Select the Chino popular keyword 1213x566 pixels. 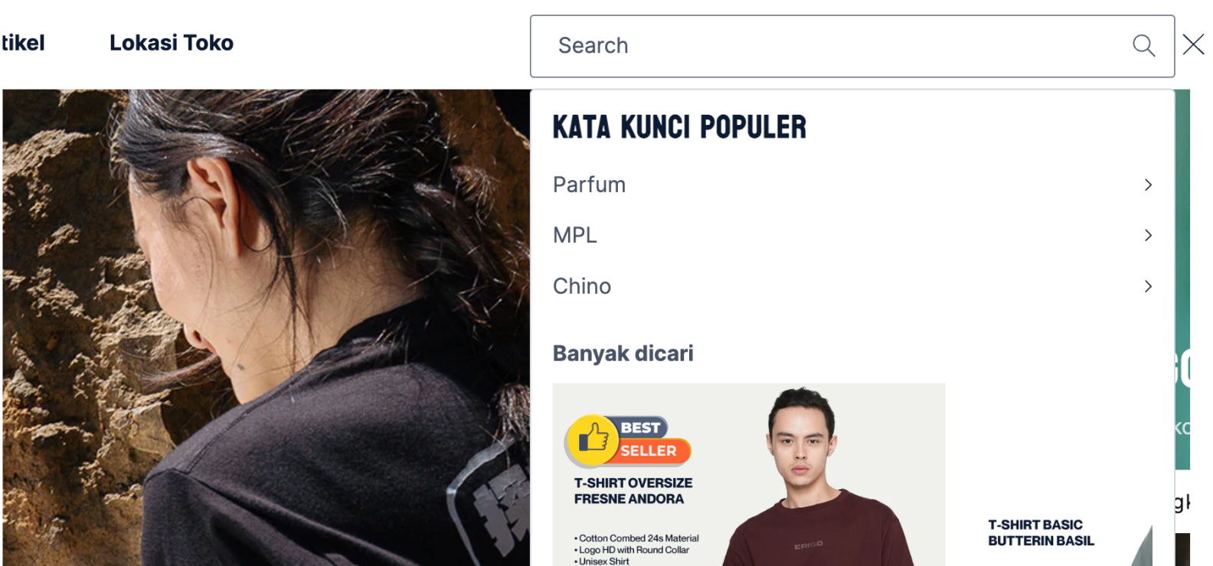click(852, 286)
